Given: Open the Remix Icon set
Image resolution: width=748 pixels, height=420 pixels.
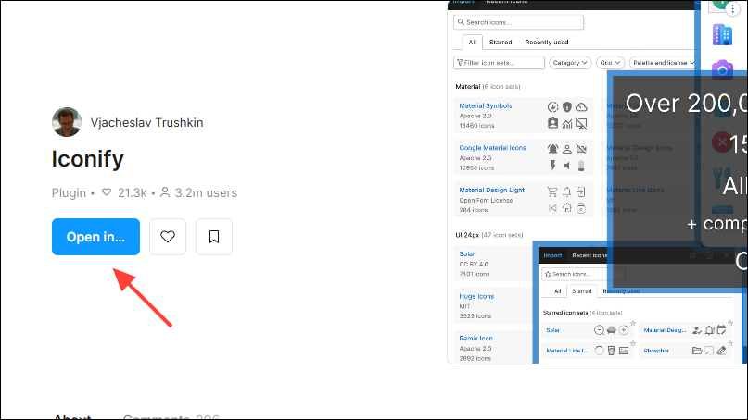Looking at the screenshot, I should pyautogui.click(x=475, y=338).
